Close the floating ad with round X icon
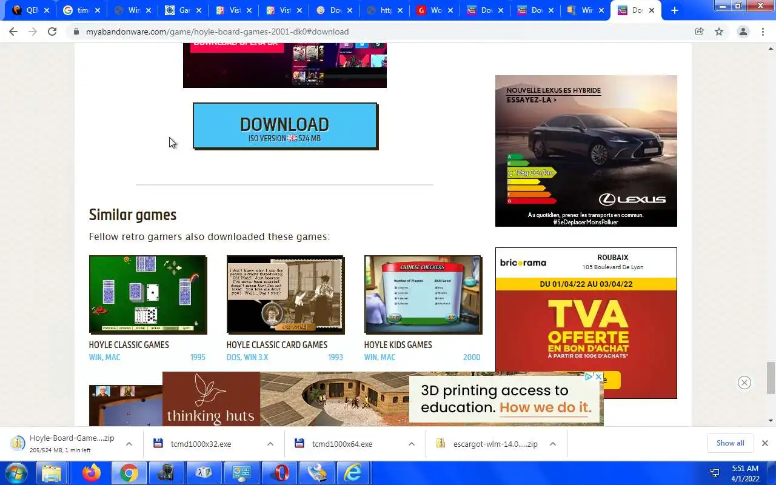 [744, 383]
